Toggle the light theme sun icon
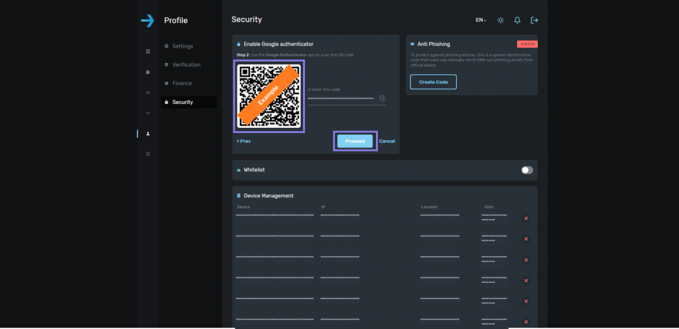This screenshot has height=329, width=679. click(501, 21)
